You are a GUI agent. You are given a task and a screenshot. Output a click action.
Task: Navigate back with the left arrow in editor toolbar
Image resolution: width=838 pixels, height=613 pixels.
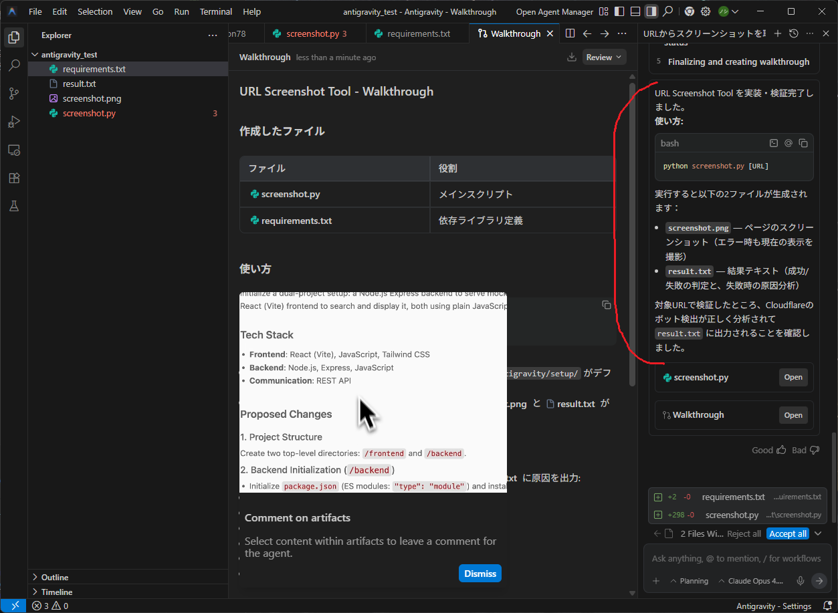tap(587, 33)
